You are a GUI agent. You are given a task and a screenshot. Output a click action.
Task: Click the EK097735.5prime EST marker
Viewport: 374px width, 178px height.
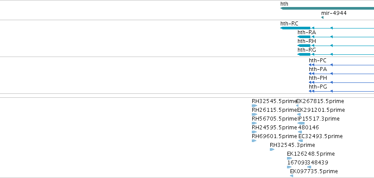pyautogui.click(x=291, y=176)
